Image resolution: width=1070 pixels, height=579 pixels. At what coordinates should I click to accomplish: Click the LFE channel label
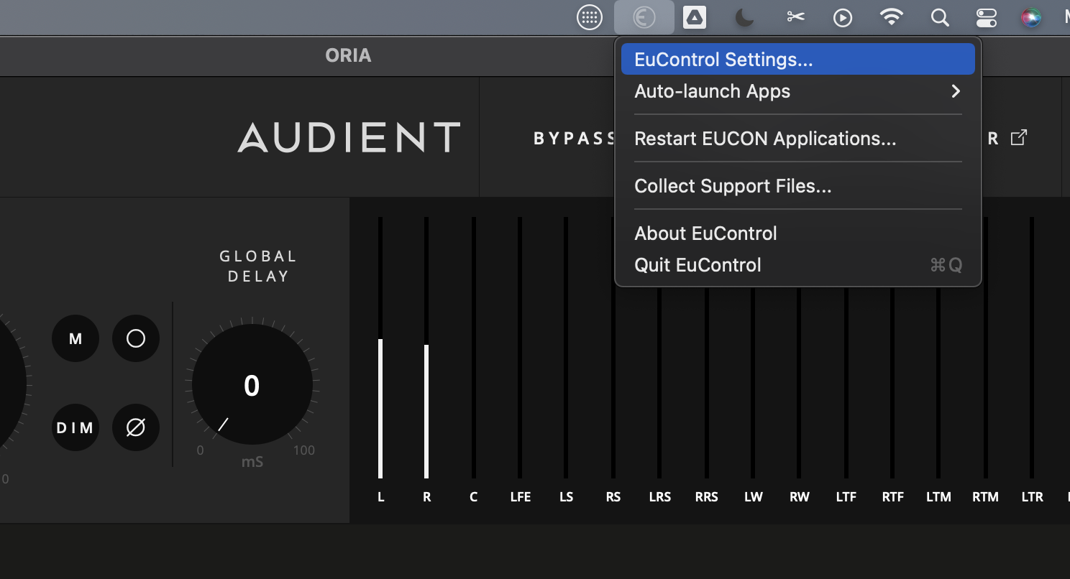(x=520, y=497)
